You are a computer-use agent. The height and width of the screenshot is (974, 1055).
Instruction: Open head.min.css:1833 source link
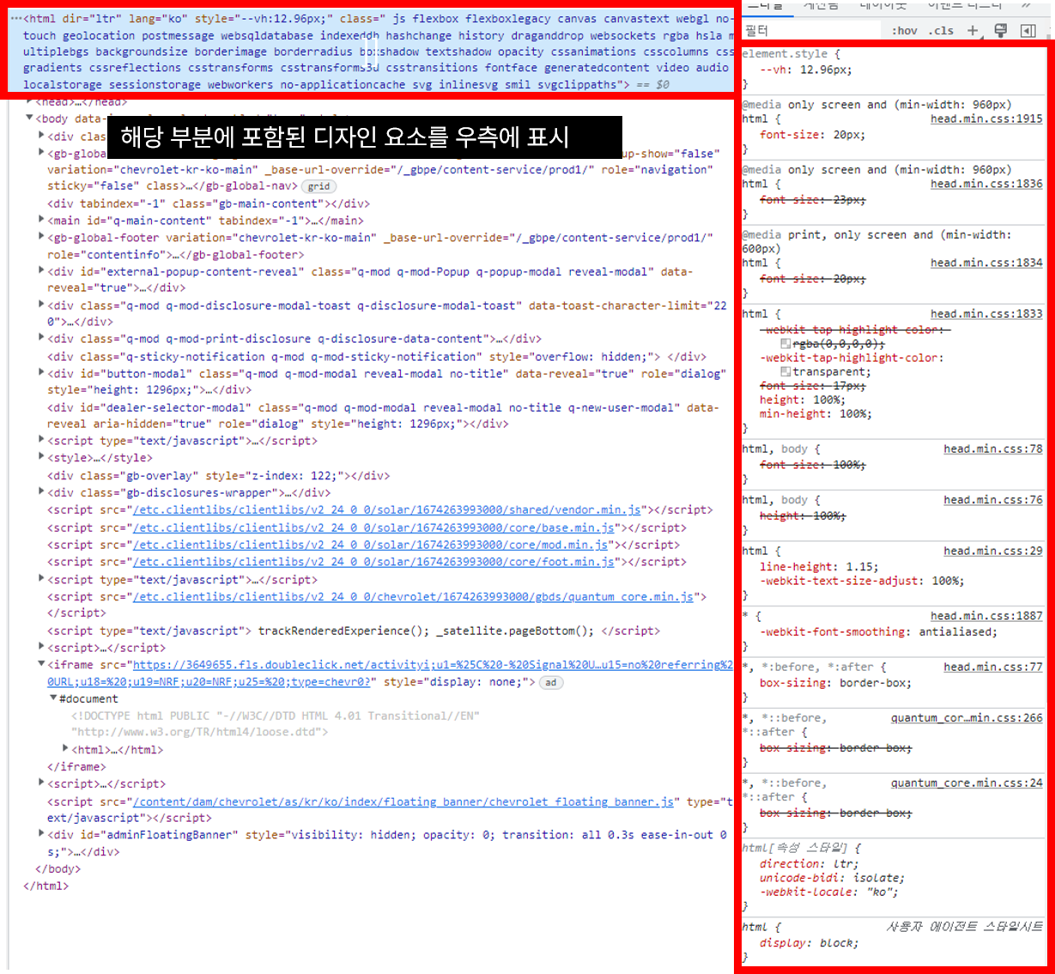point(986,314)
